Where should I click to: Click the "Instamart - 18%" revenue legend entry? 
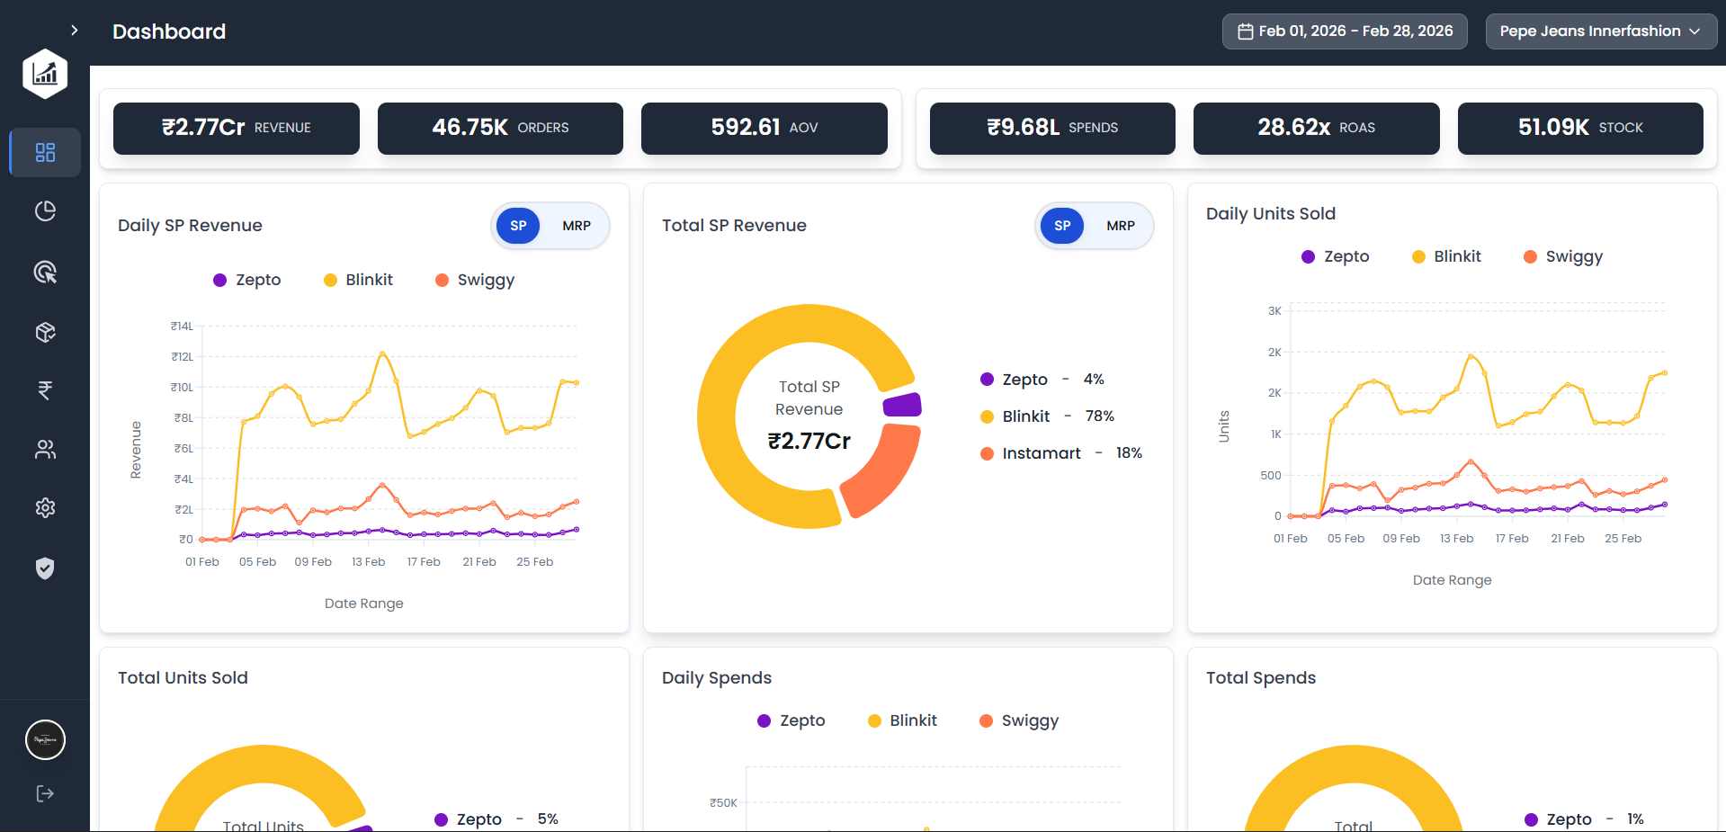(1061, 453)
